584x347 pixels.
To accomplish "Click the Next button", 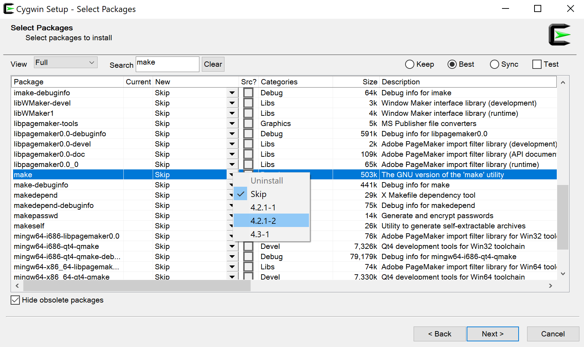I will pyautogui.click(x=492, y=334).
